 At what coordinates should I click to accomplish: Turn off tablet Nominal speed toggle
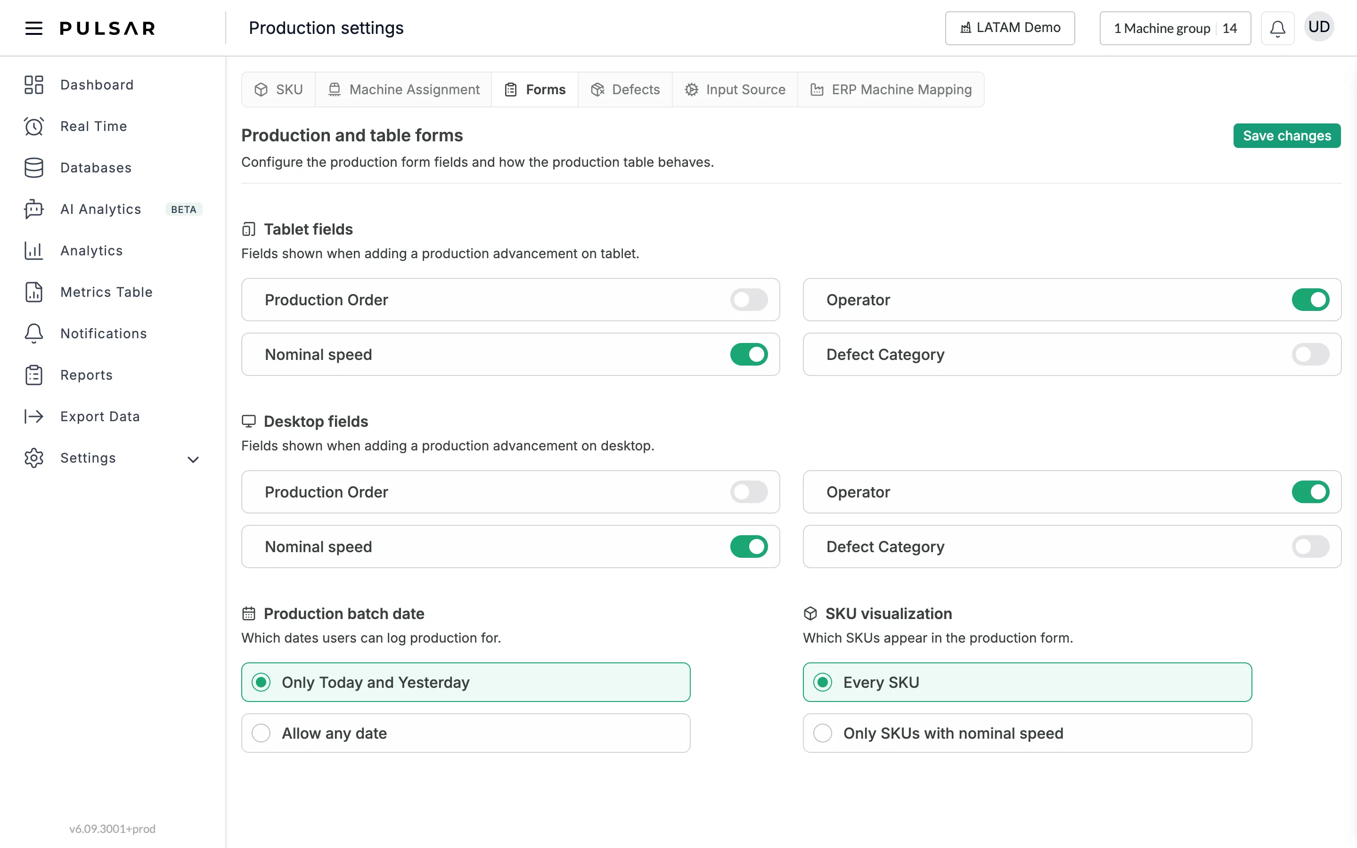pyautogui.click(x=749, y=354)
